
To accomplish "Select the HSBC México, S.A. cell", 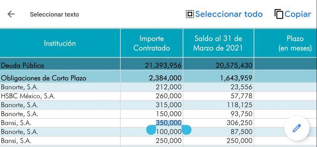I will coord(28,96).
